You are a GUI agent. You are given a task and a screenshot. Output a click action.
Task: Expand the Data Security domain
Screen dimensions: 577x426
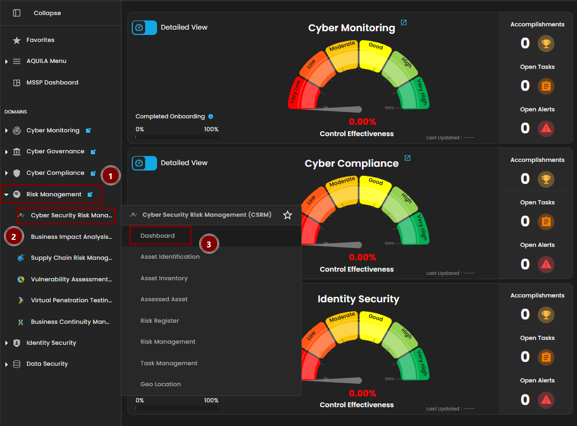pos(6,364)
